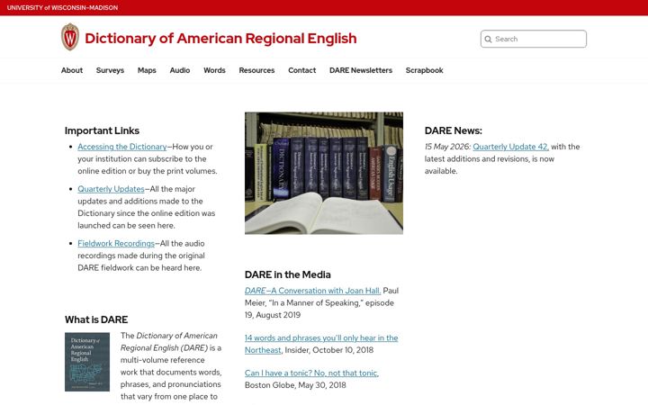The image size is (648, 405).
Task: Click the DARE News heading
Action: [x=454, y=130]
